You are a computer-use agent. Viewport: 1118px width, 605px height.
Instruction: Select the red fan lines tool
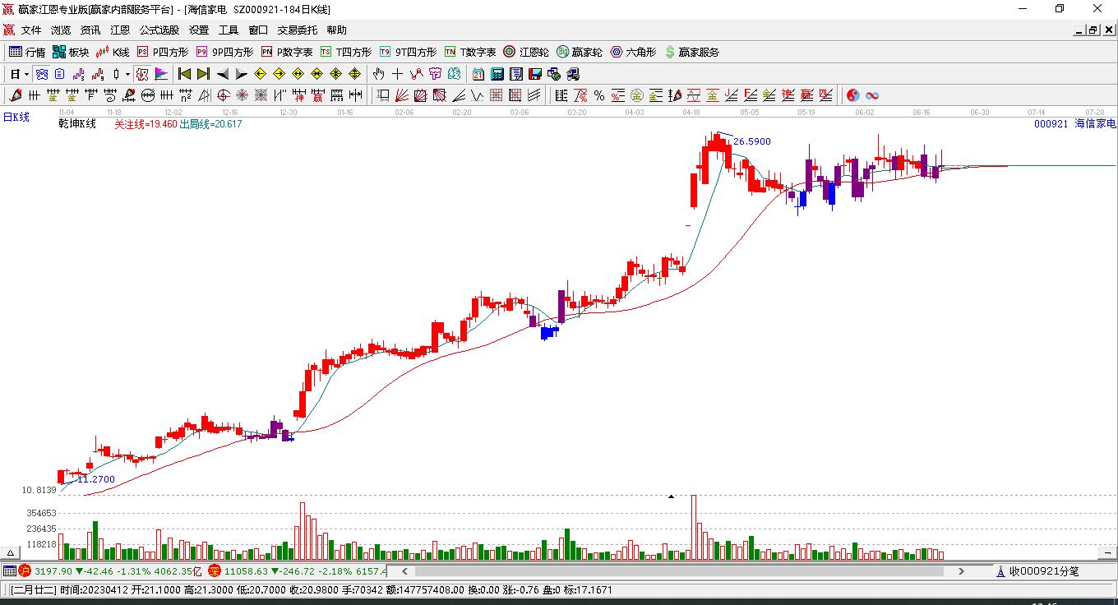tap(402, 95)
